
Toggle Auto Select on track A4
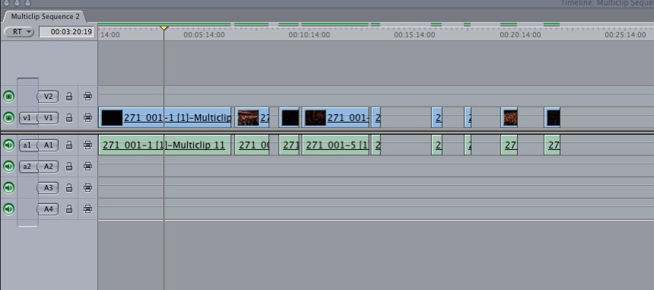pos(87,209)
